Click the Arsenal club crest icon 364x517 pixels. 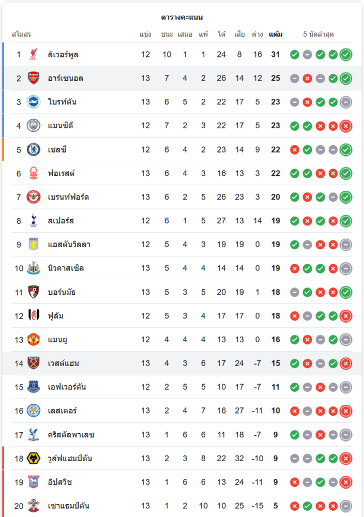click(x=33, y=78)
